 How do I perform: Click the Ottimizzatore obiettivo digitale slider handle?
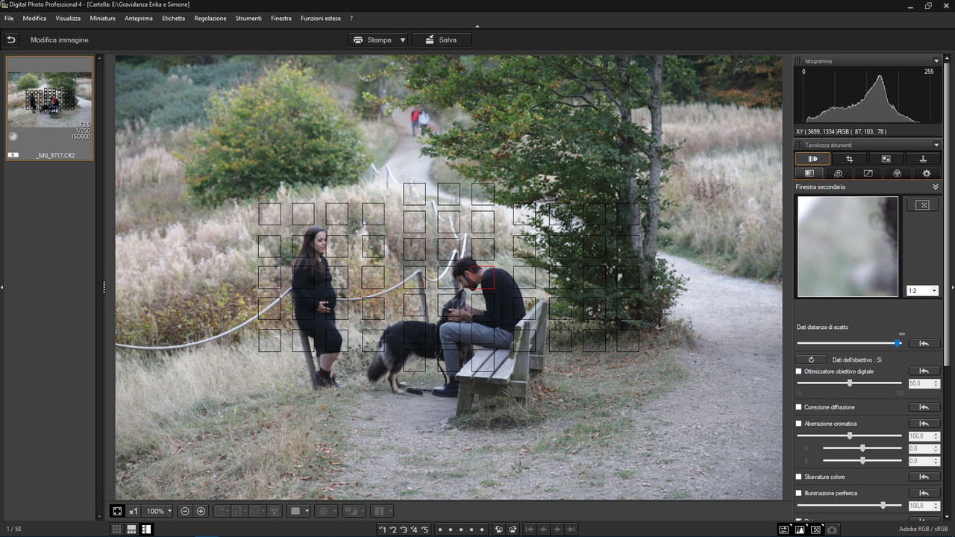click(850, 383)
